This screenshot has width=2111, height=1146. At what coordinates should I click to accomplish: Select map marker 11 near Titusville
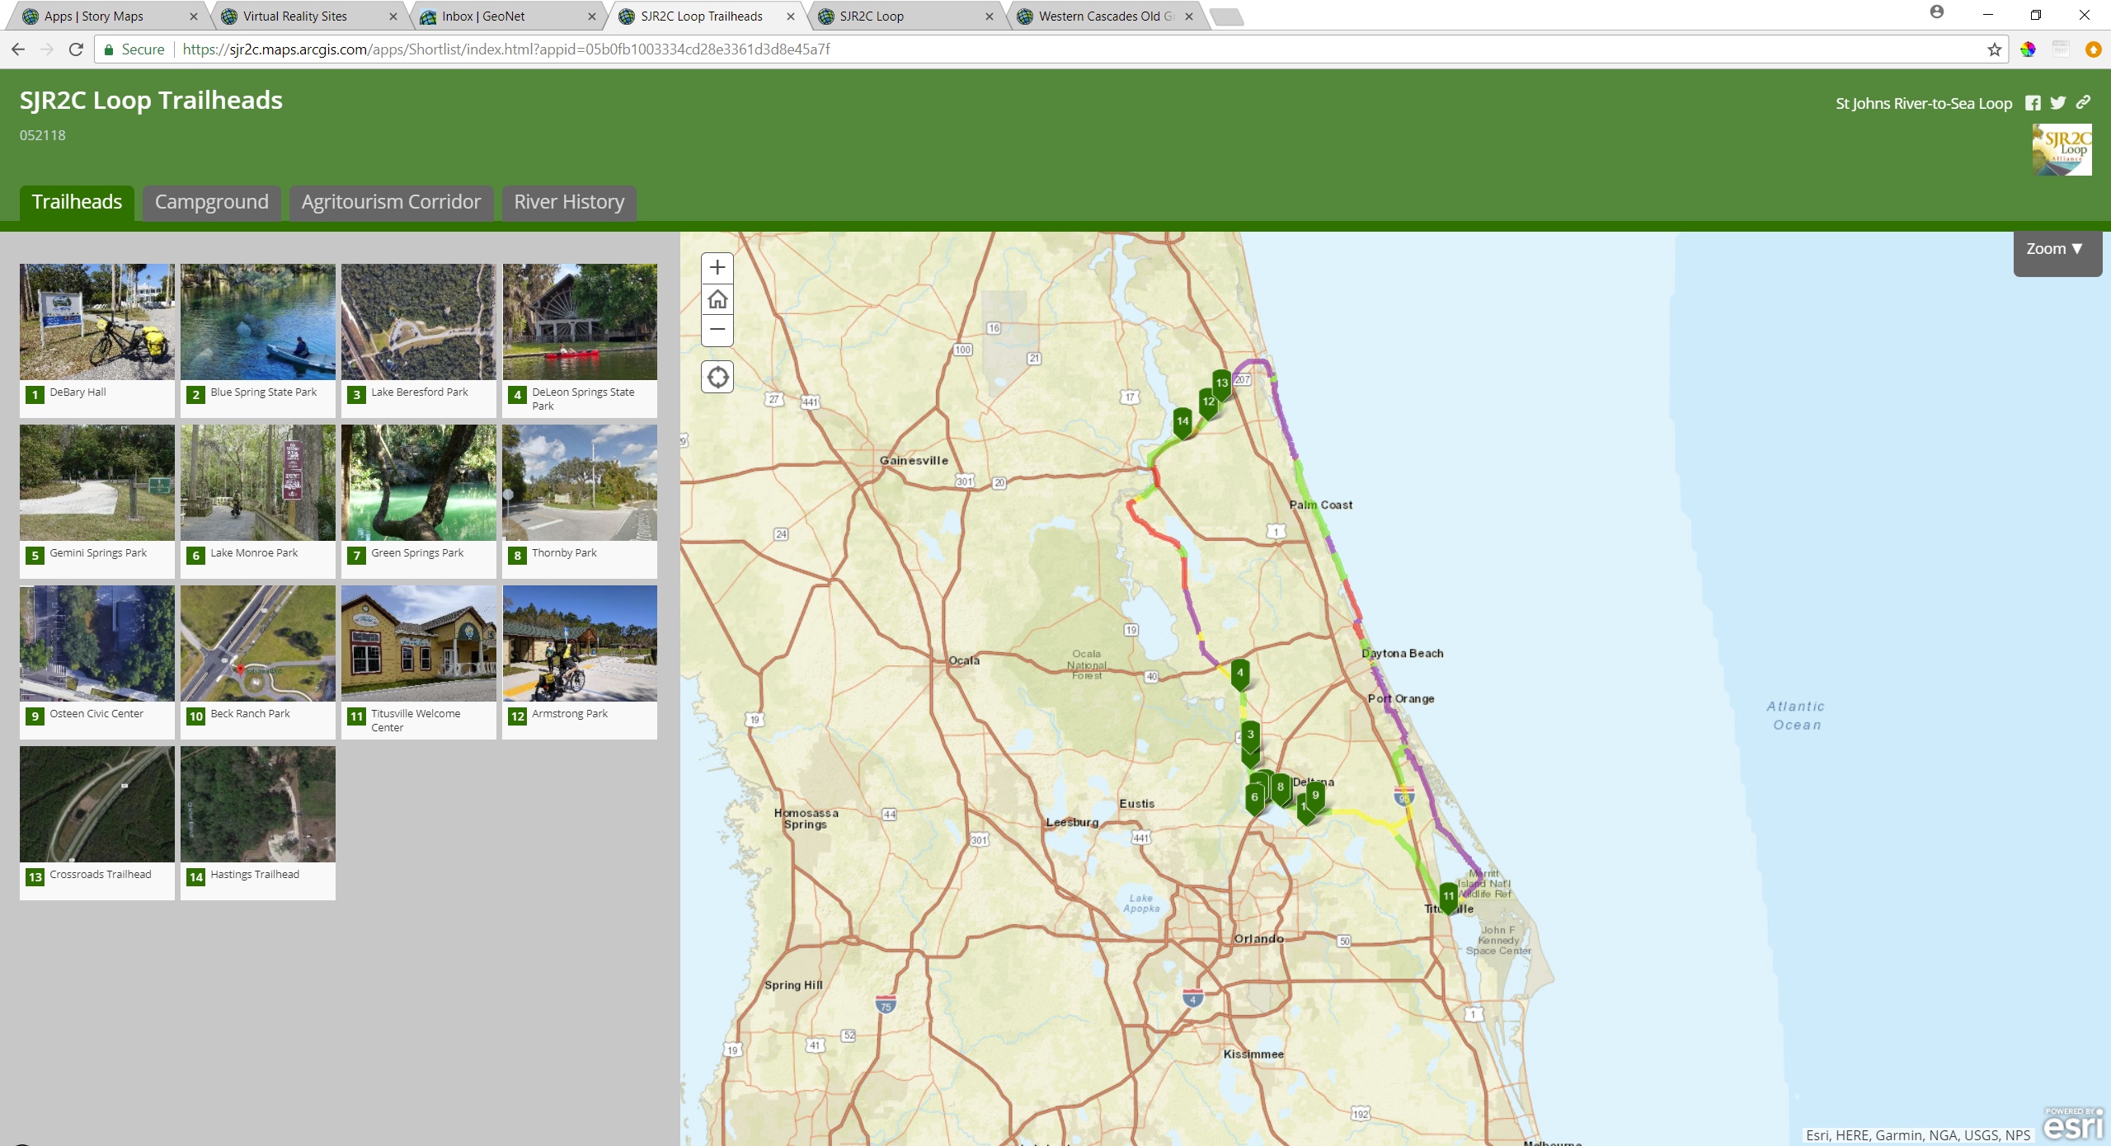point(1448,896)
